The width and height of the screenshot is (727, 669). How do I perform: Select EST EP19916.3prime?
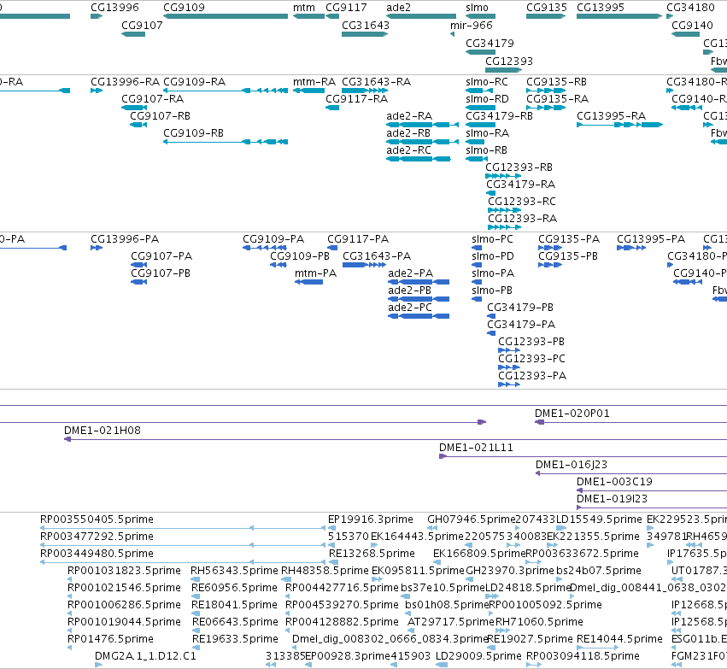332,528
